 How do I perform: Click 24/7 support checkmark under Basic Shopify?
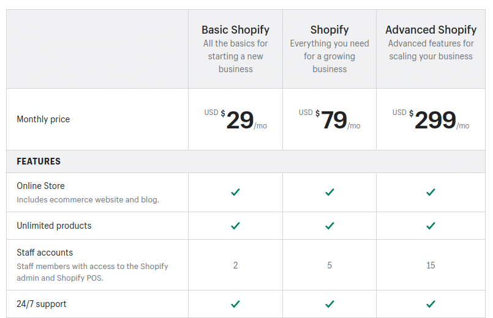click(235, 304)
